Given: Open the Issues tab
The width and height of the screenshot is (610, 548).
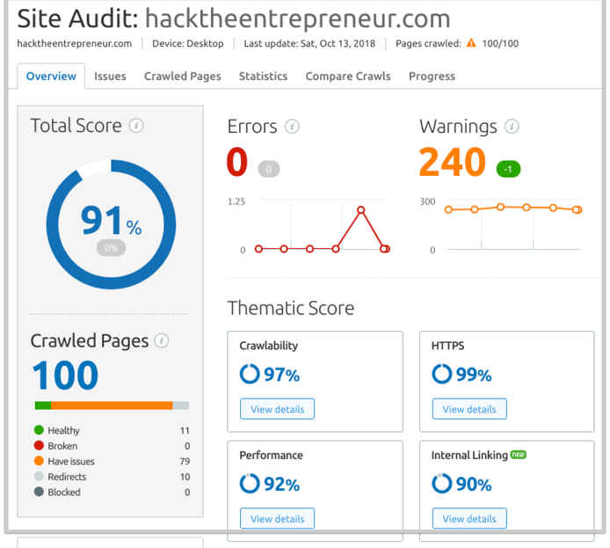Looking at the screenshot, I should coord(110,77).
